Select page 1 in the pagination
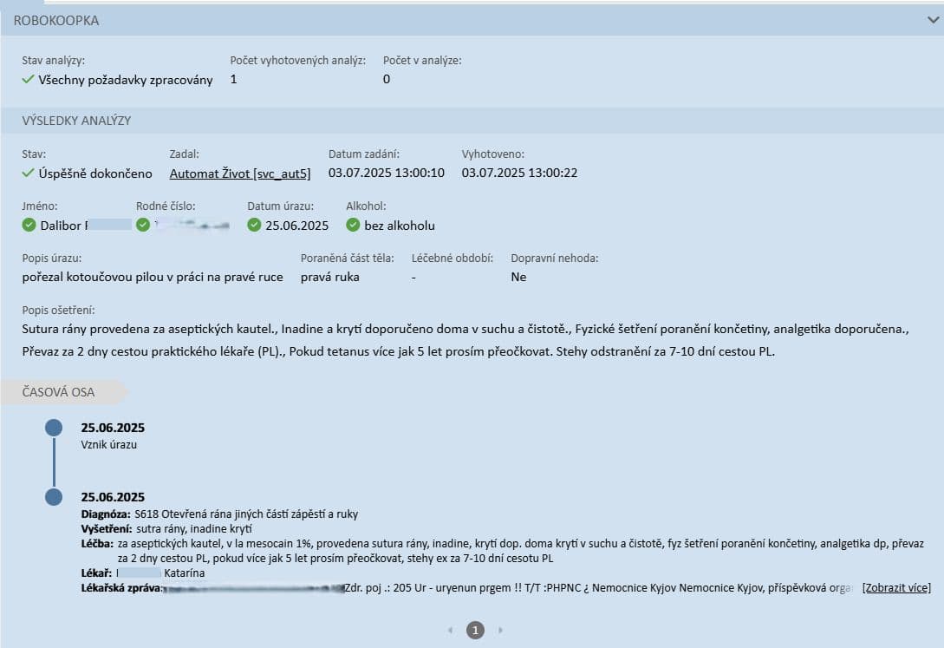 click(475, 630)
